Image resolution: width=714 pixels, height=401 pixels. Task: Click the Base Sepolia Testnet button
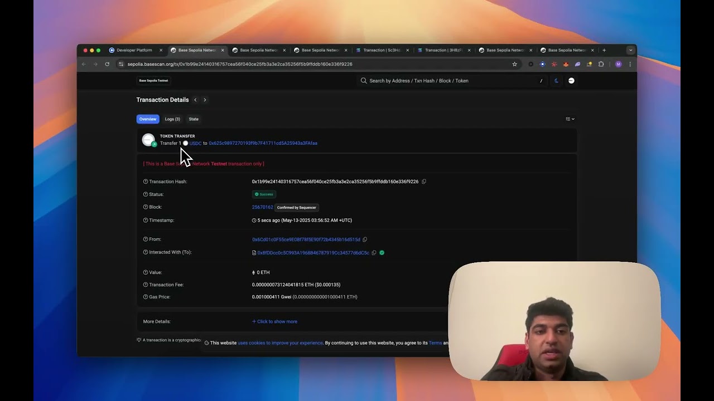(x=153, y=81)
